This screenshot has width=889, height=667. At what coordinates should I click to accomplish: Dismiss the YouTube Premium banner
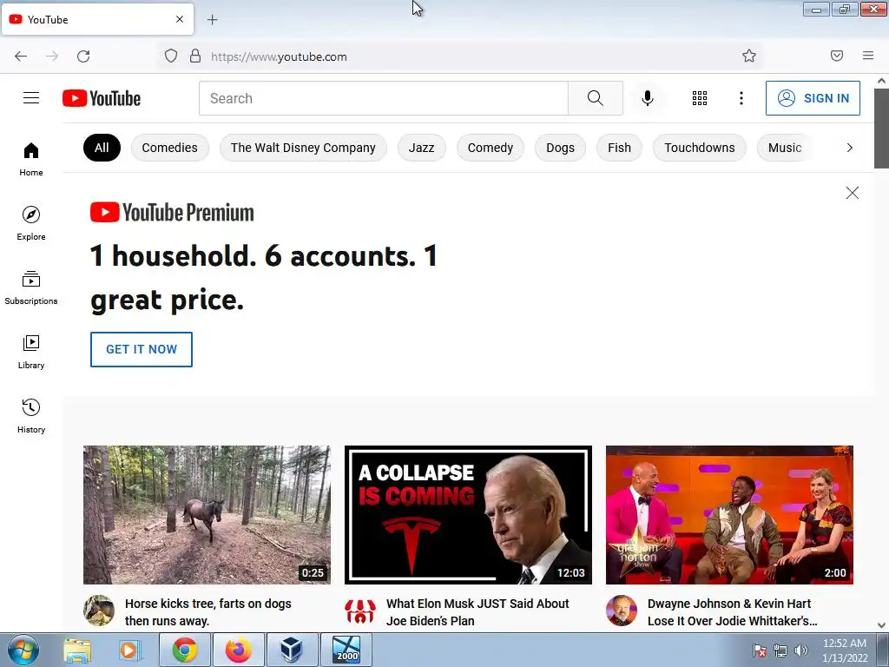[x=853, y=193]
